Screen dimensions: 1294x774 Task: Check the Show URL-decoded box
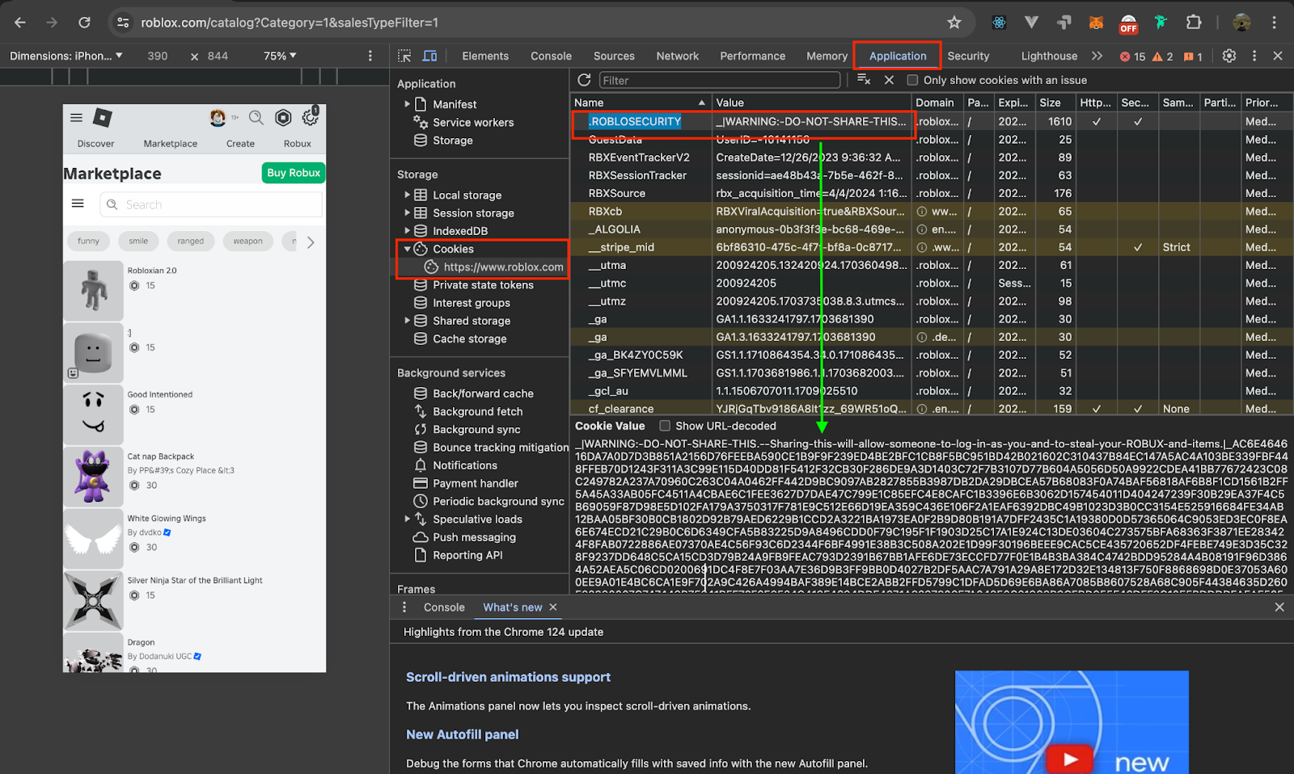coord(665,426)
